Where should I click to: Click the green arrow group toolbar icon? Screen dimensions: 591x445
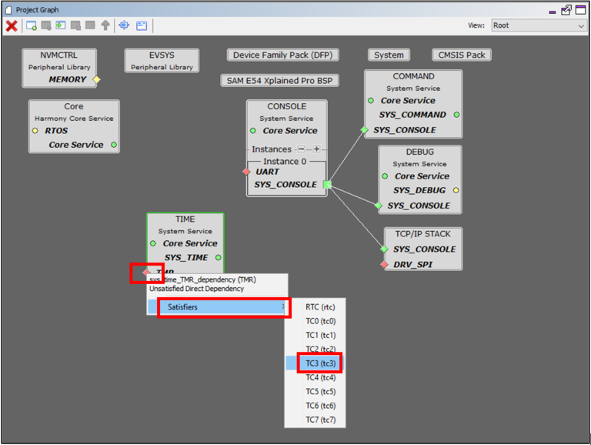pyautogui.click(x=61, y=25)
